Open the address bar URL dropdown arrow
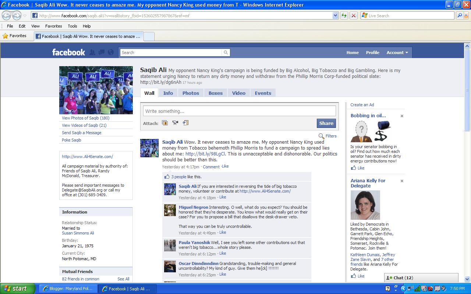 coord(335,15)
